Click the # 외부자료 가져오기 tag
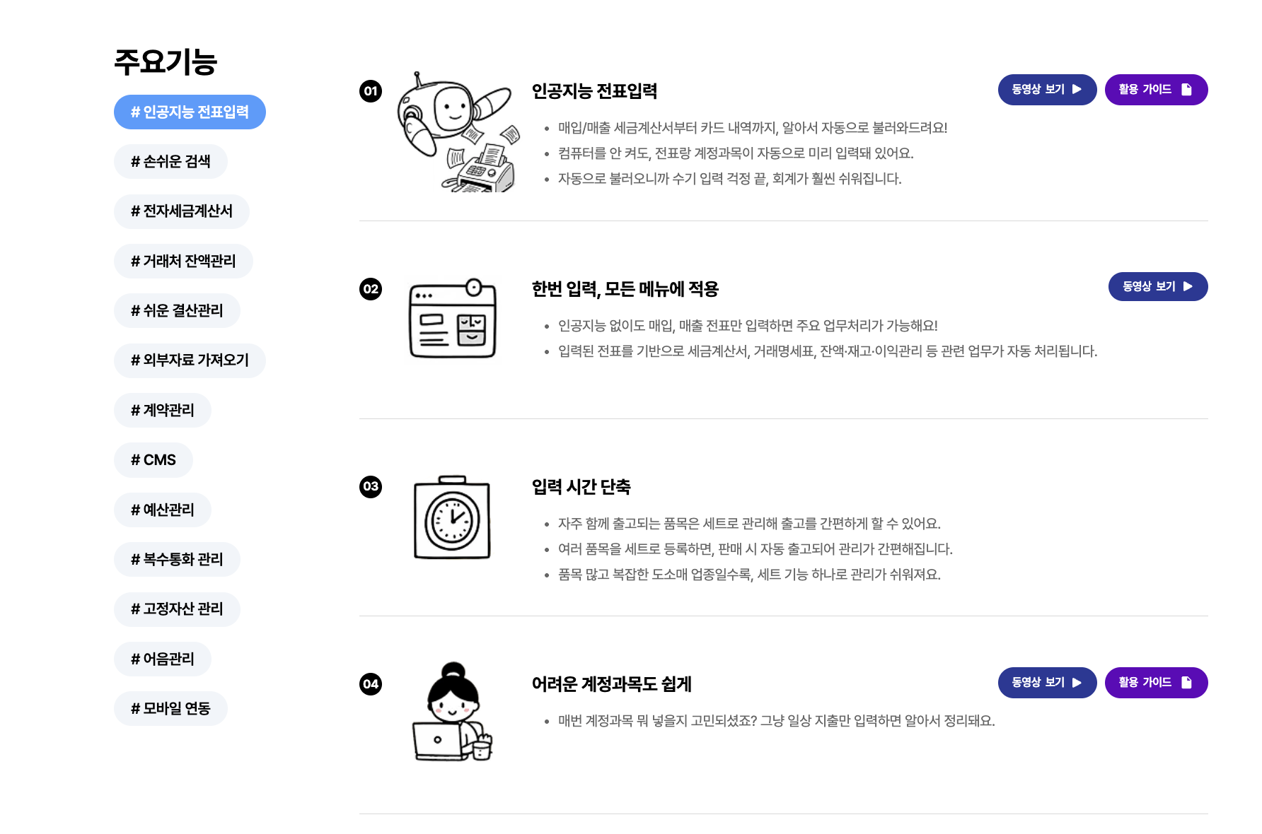 tap(190, 360)
